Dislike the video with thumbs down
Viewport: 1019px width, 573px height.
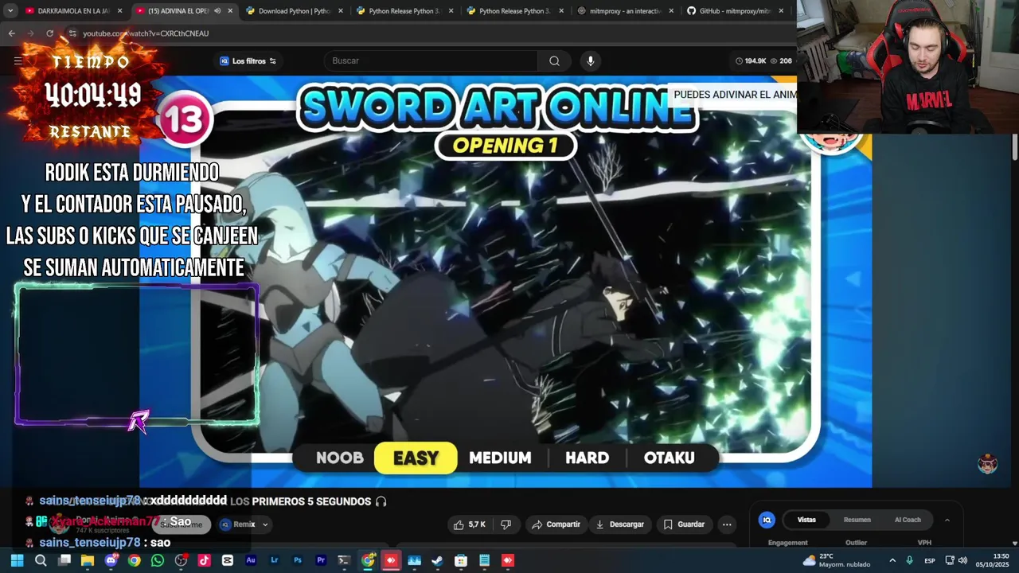pos(506,524)
